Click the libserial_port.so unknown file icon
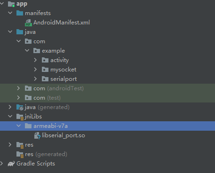Image resolution: width=215 pixels, height=173 pixels. pos(37,135)
